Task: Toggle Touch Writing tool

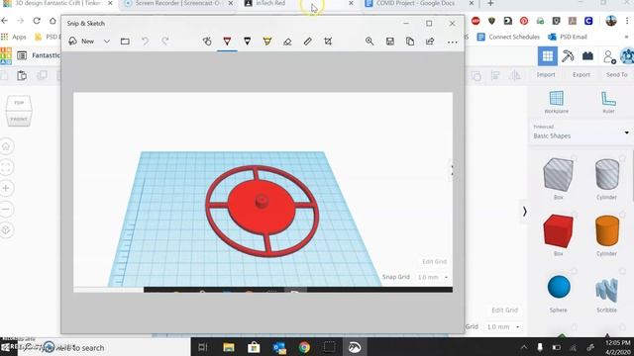Action: (207, 42)
